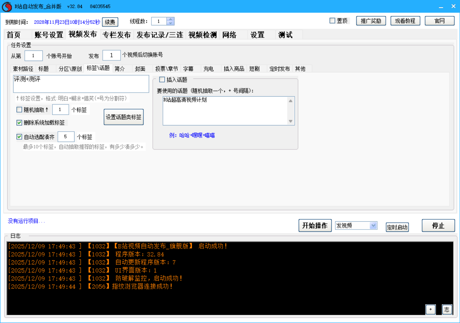Click the '志' log button

click(447, 309)
